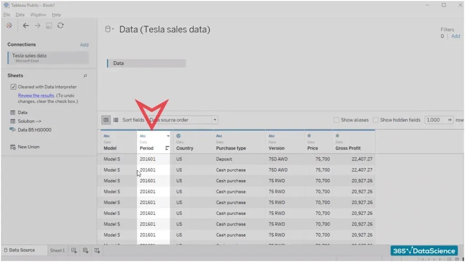Enable Show hidden fields
This screenshot has width=465, height=262.
pos(376,120)
